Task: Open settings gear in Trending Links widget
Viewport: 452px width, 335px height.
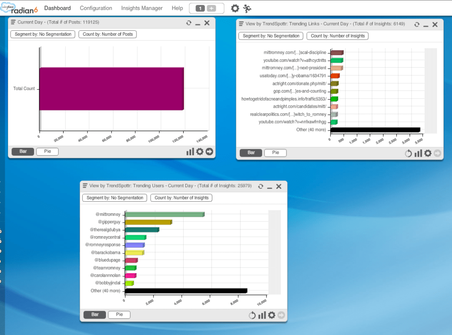Action: tap(428, 153)
